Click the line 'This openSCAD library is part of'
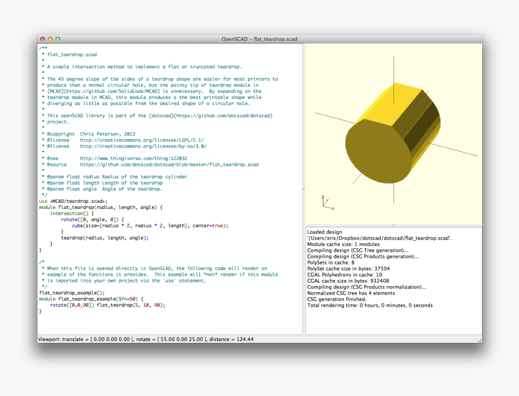Screen dimensions: 519x396 tap(157, 115)
